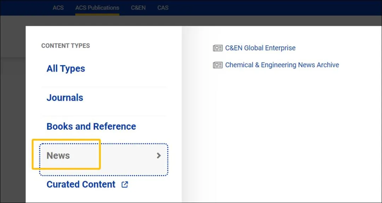382x203 pixels.
Task: Click the CONTENT TYPES heading text
Action: tap(65, 46)
